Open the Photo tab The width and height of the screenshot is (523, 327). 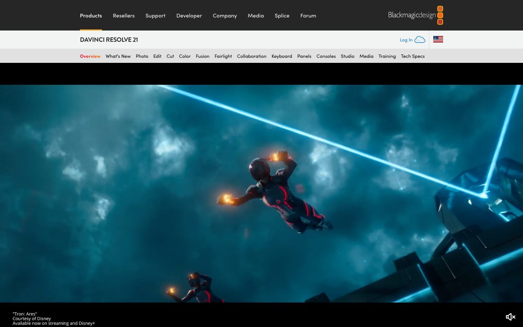click(142, 56)
